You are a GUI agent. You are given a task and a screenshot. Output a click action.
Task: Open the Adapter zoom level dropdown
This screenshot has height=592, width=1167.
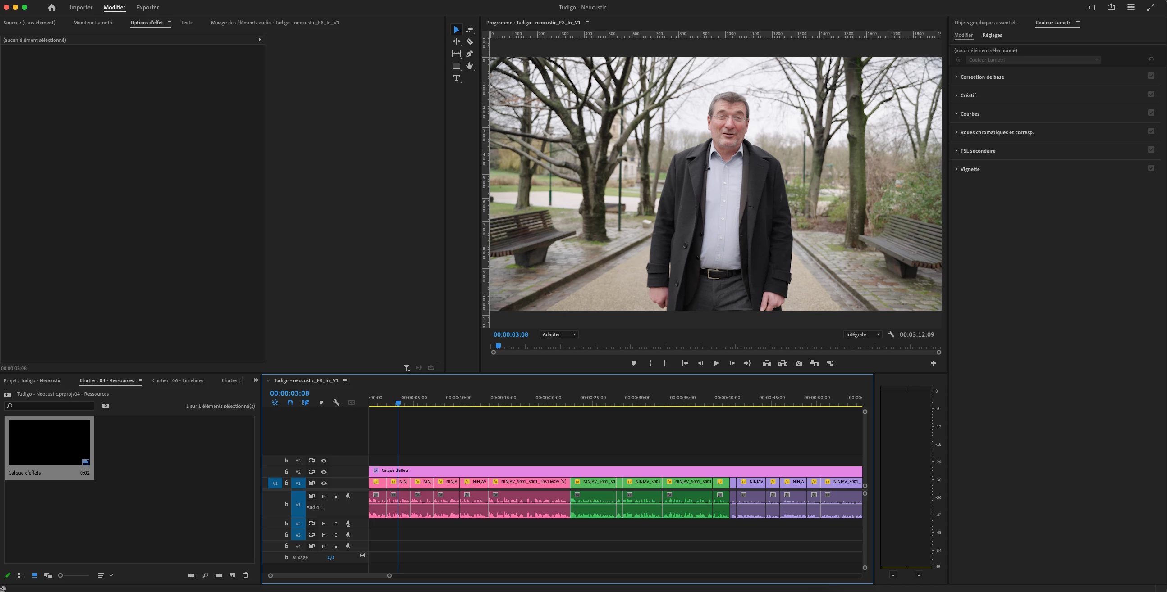(x=559, y=334)
